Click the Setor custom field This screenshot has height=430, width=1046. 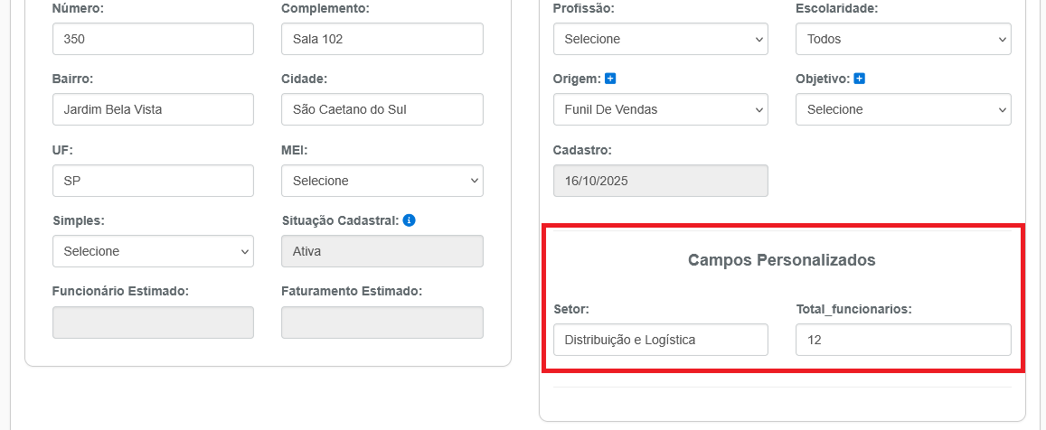click(660, 340)
